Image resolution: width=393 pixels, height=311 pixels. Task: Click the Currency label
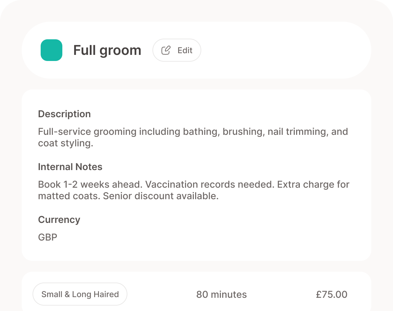coord(59,220)
